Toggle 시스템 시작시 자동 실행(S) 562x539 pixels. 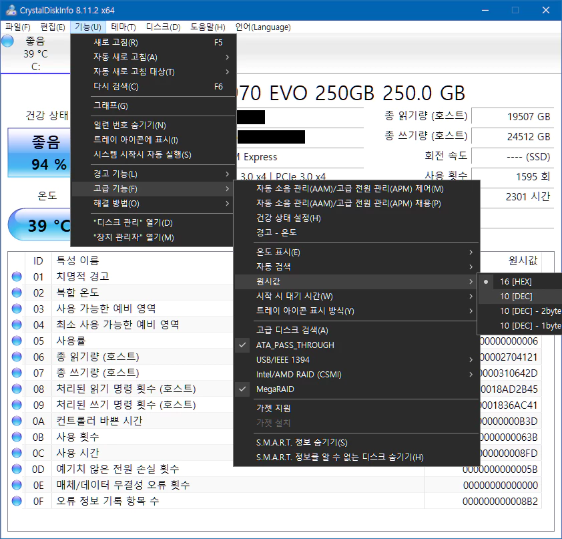[x=153, y=154]
